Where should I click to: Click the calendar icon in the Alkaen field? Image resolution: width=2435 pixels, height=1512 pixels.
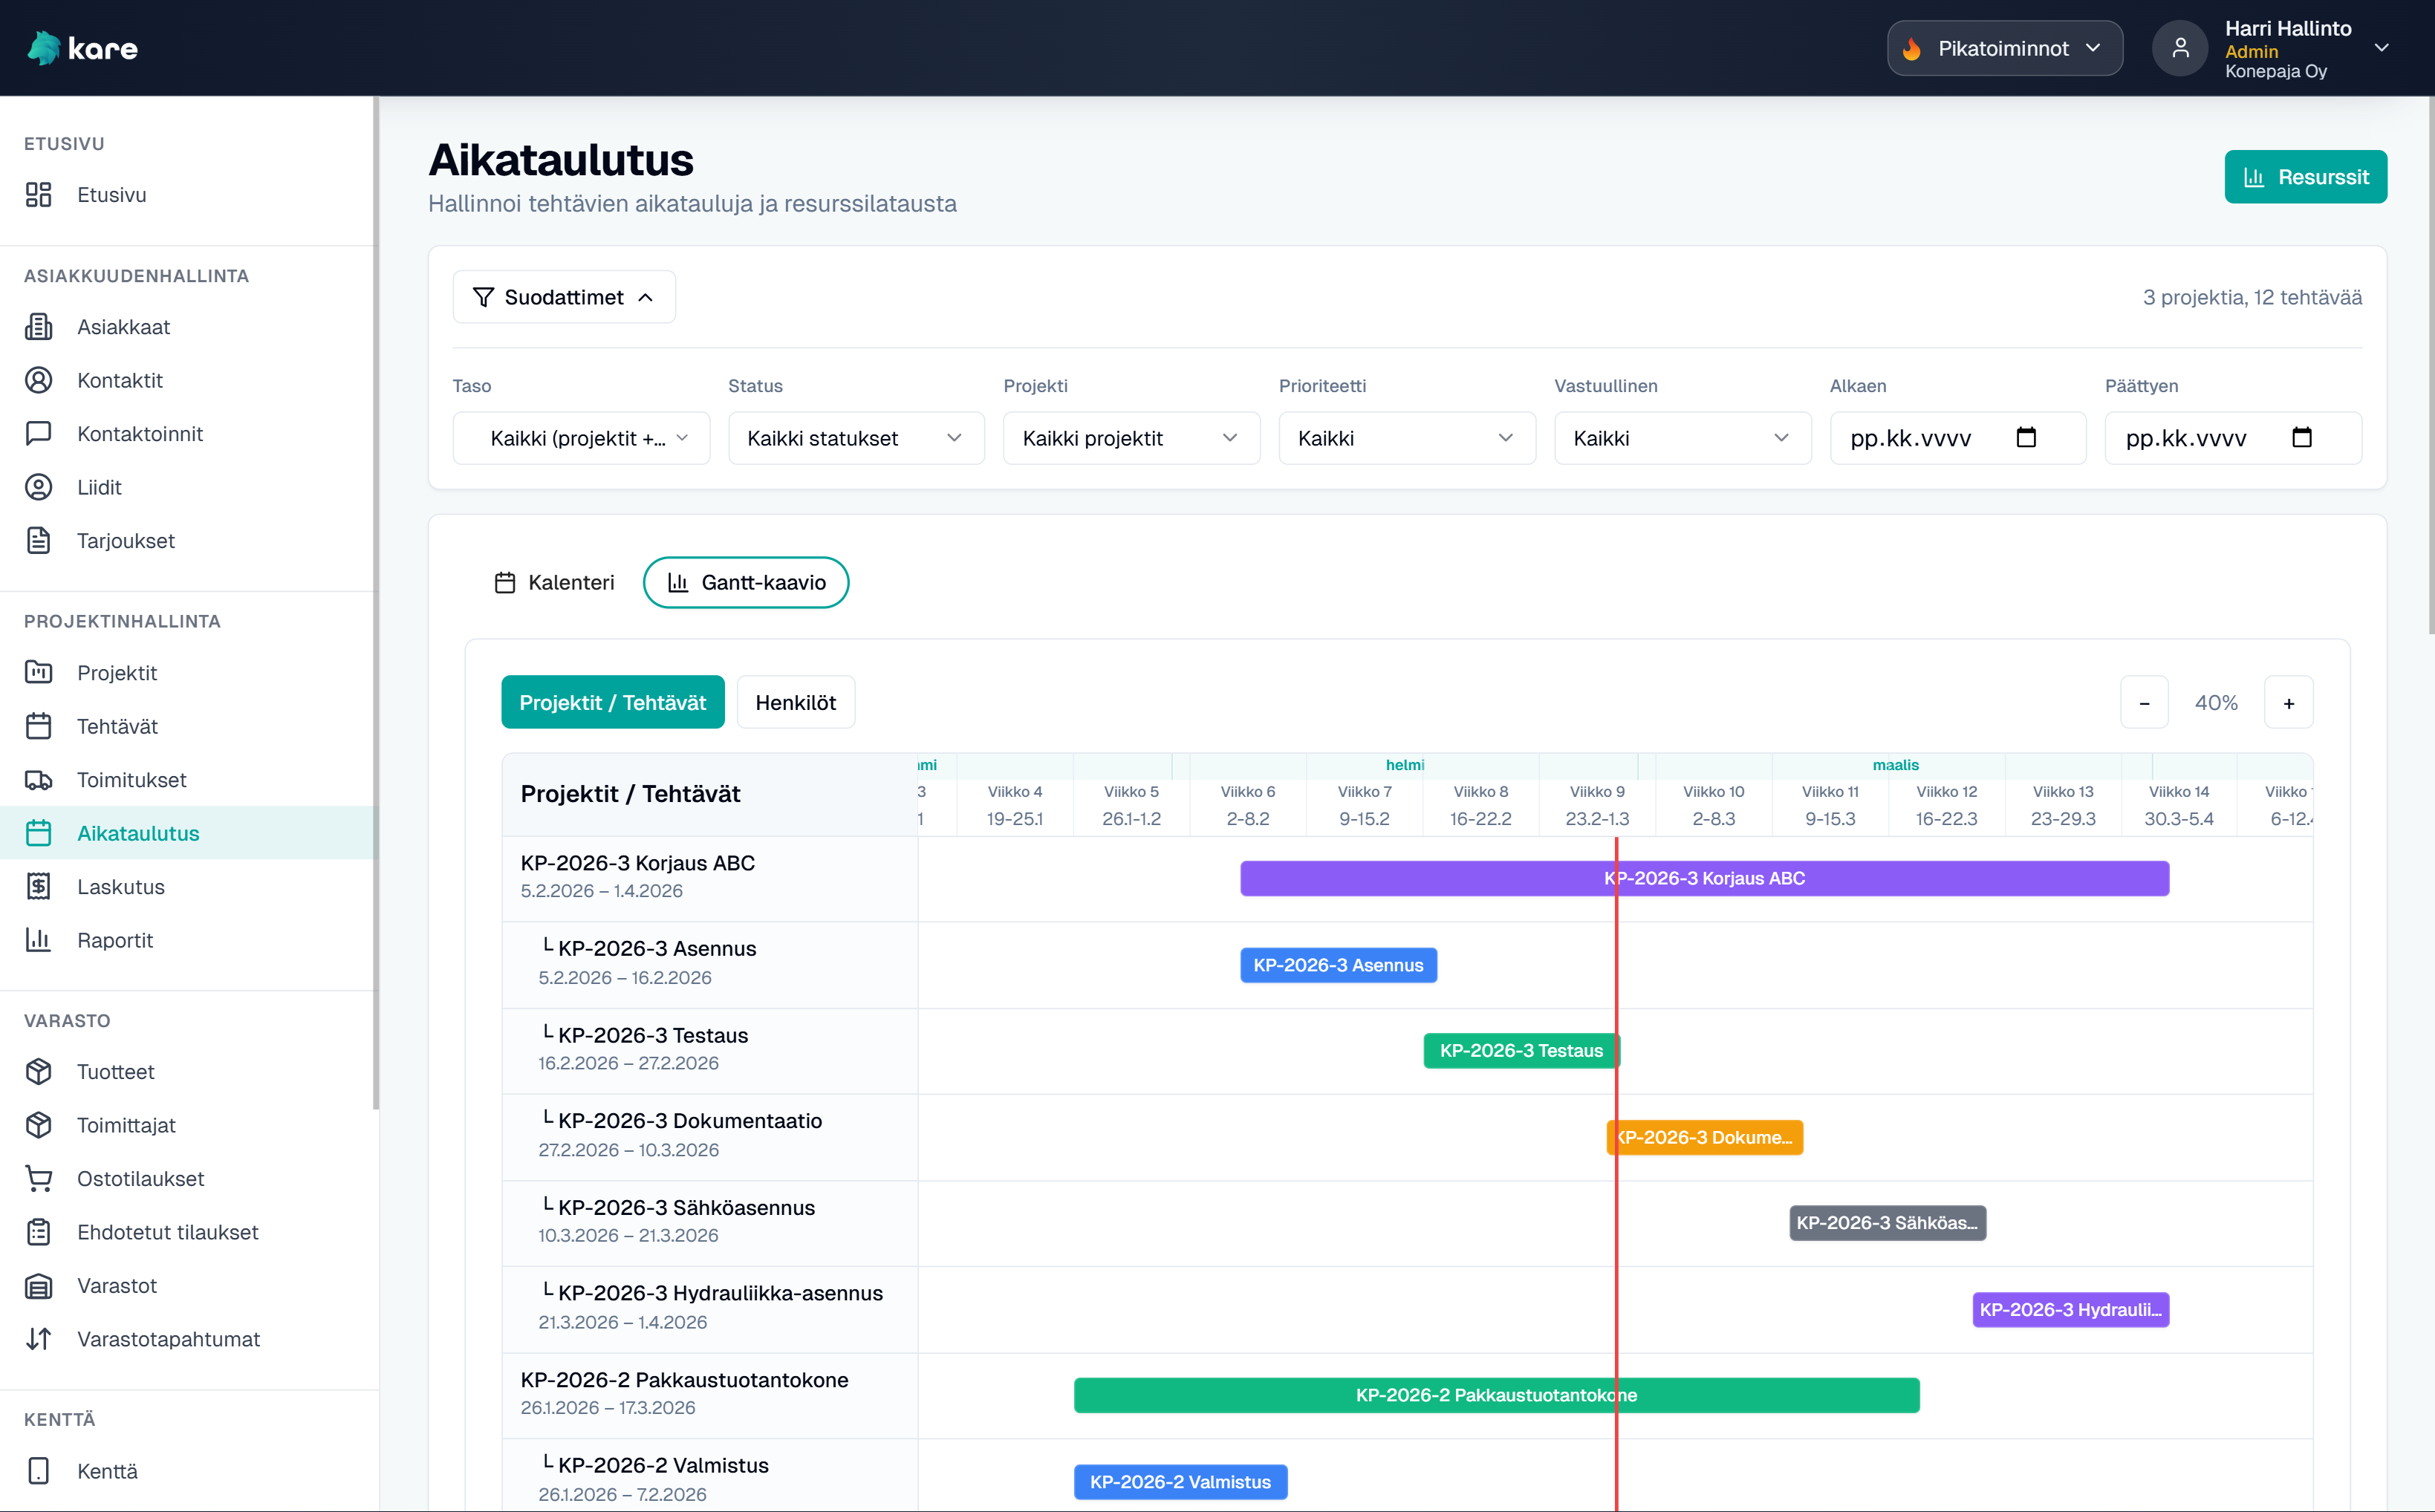[x=2026, y=438]
